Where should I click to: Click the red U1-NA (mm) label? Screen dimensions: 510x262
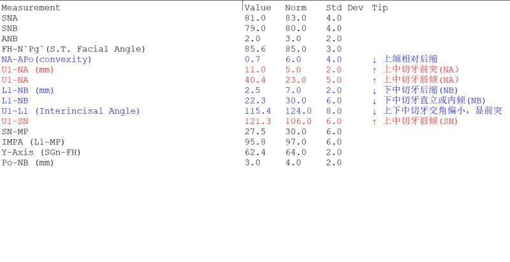pyautogui.click(x=27, y=70)
